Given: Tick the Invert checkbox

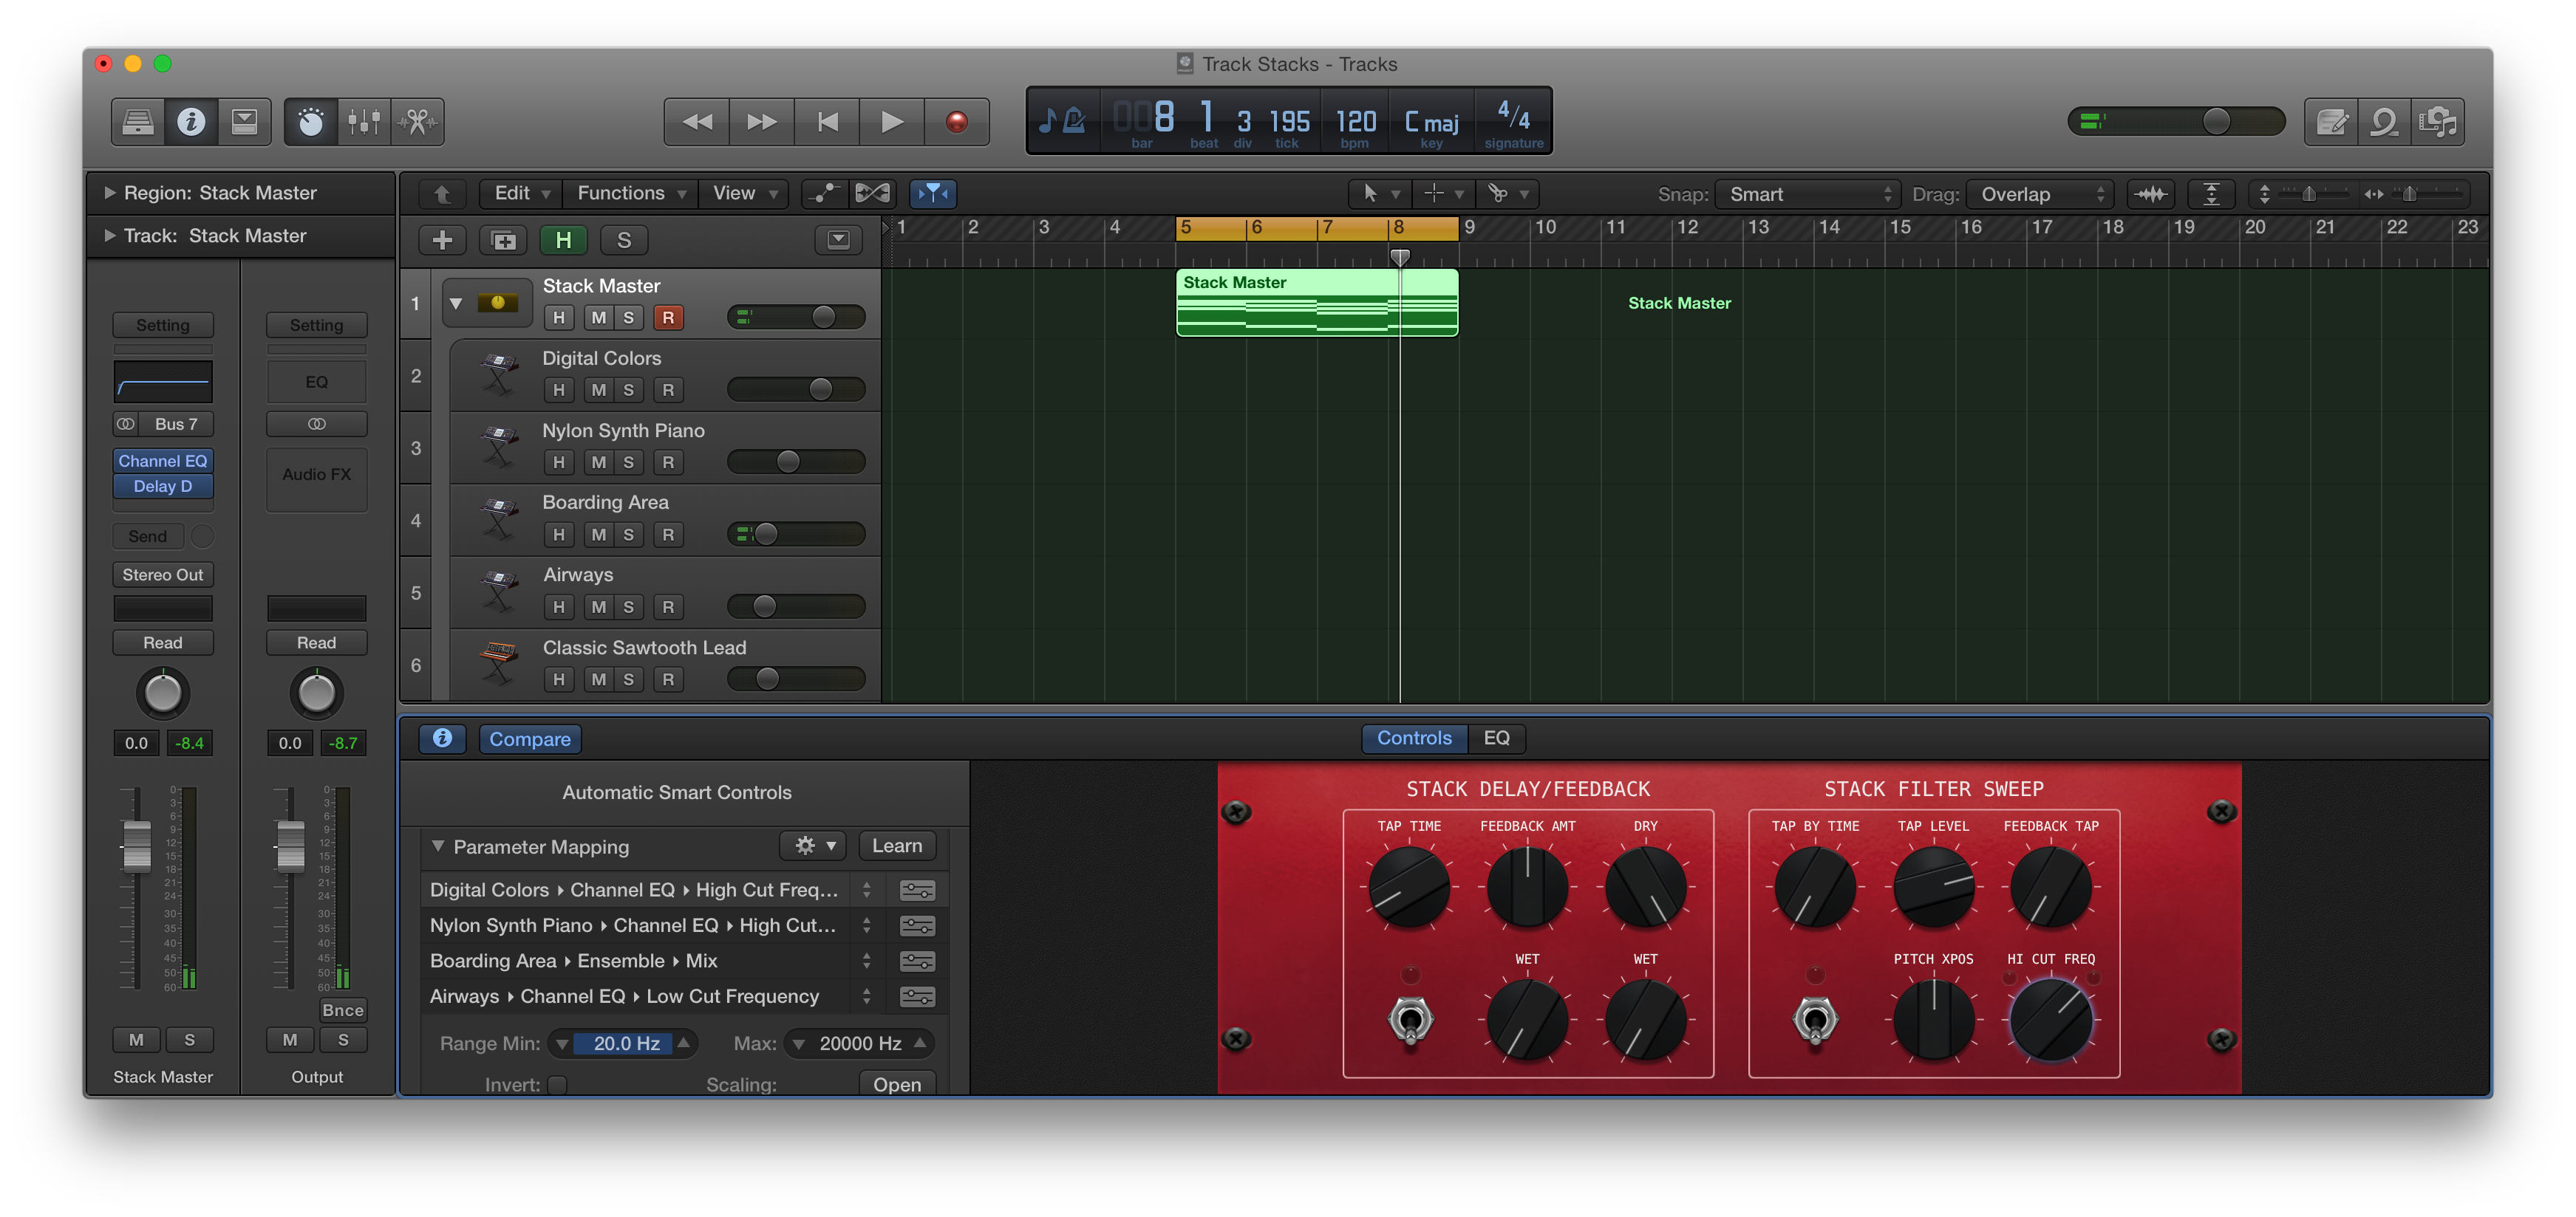Looking at the screenshot, I should pyautogui.click(x=557, y=1084).
